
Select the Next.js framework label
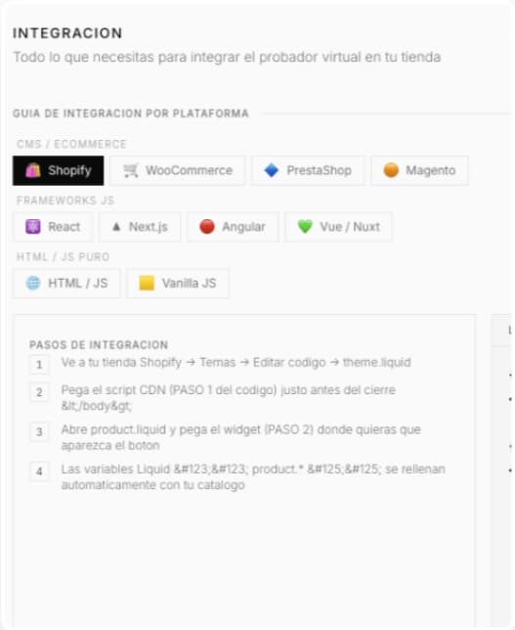149,227
